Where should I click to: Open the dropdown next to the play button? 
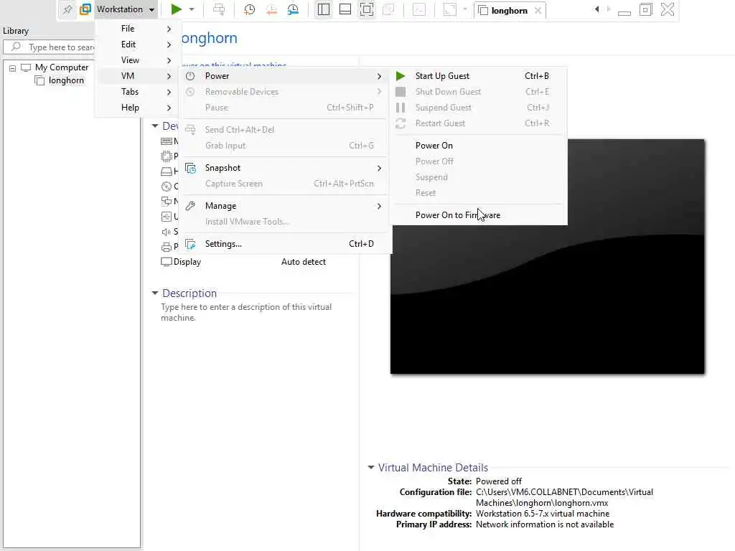click(x=192, y=9)
